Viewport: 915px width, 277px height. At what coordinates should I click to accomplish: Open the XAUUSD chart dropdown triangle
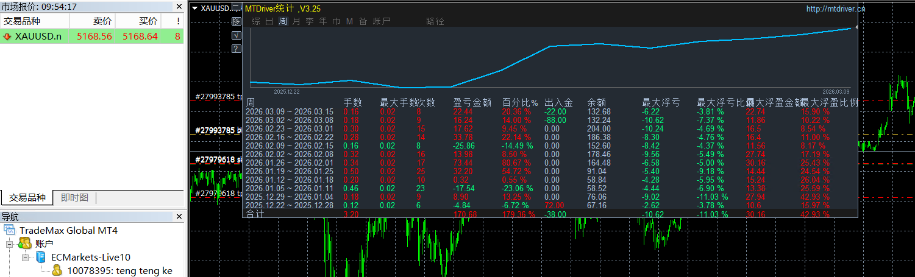click(x=194, y=9)
